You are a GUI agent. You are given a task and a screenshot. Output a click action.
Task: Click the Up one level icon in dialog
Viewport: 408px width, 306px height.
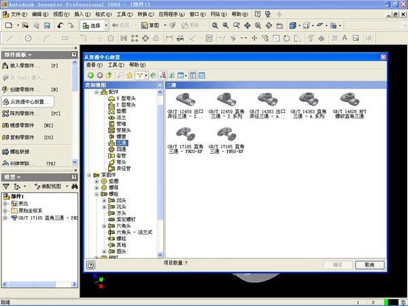[109, 75]
